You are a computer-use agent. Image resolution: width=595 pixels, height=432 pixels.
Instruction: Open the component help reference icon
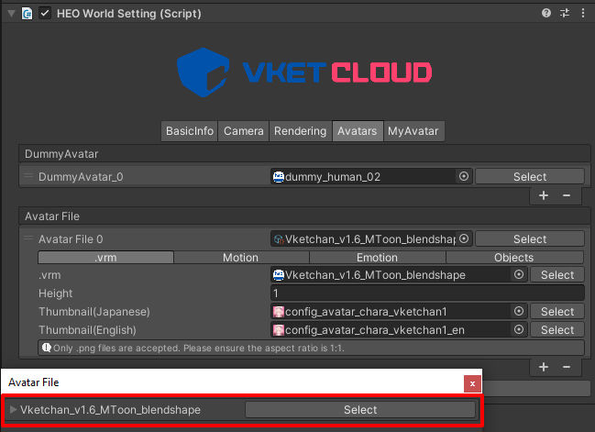coord(546,13)
